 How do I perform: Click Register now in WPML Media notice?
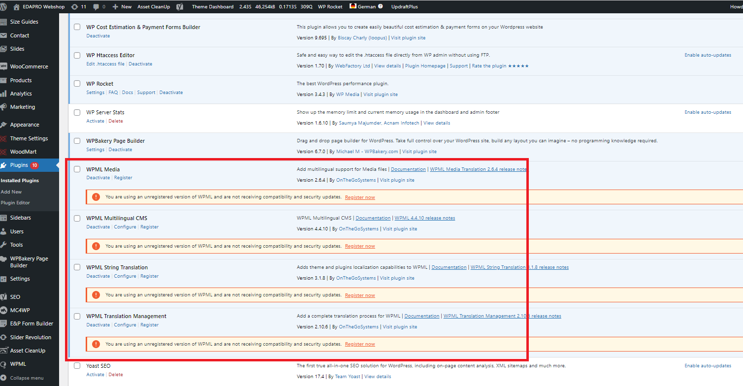(x=360, y=197)
